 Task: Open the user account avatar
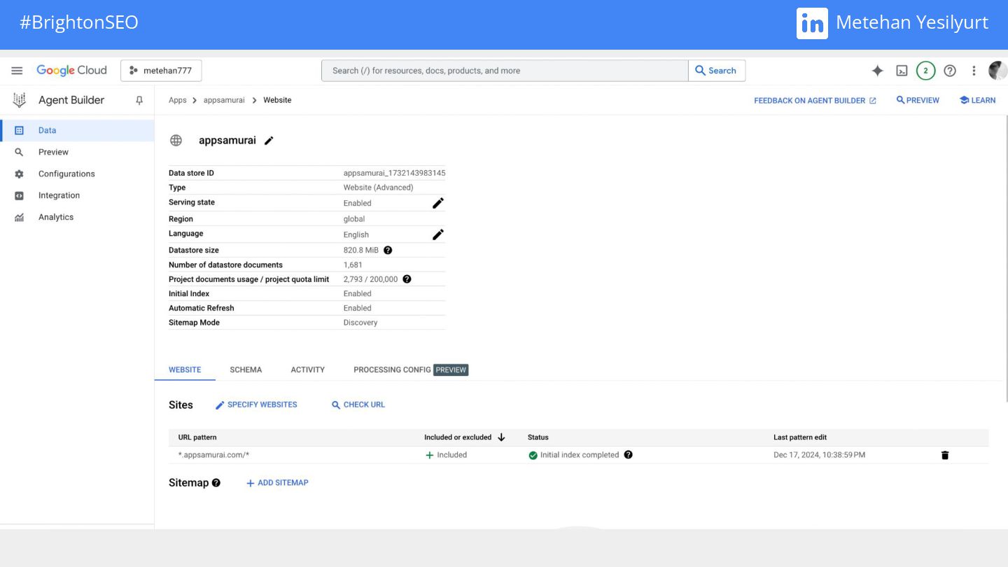pos(997,71)
